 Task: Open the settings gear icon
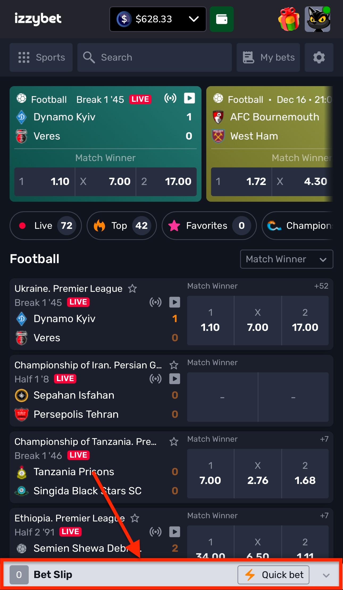click(319, 57)
